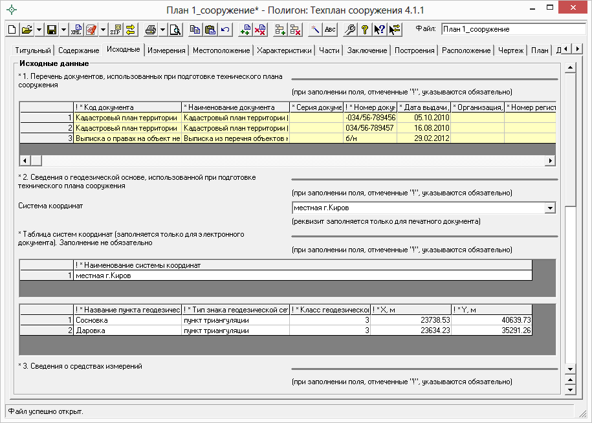
Task: Paste with the clipboard icon
Action: [210, 30]
